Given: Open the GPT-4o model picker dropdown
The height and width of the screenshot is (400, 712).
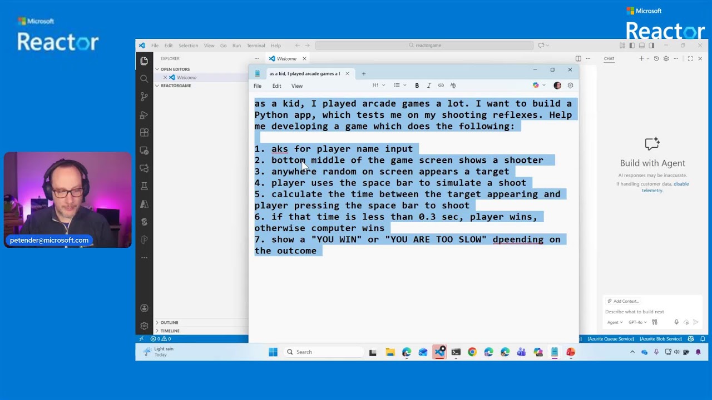Looking at the screenshot, I should coord(637,322).
